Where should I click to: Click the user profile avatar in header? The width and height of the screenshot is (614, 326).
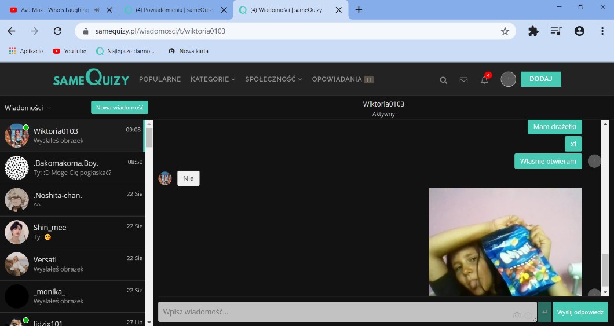(508, 79)
